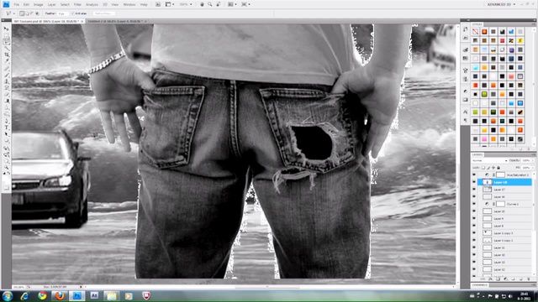Add a layer mask from Layers panel
This screenshot has height=302, width=538.
(x=498, y=279)
